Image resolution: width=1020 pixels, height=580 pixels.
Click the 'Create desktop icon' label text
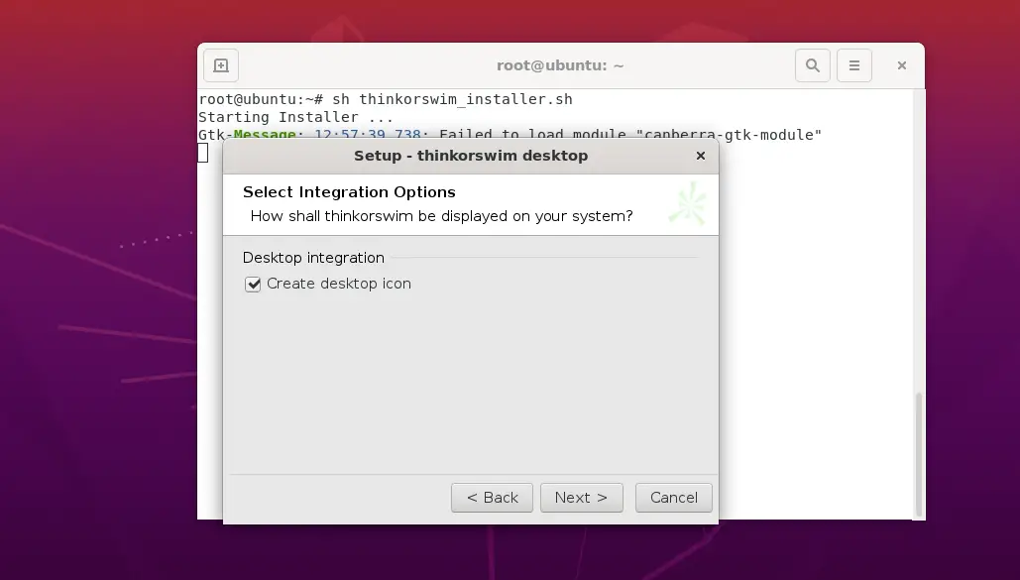coord(338,284)
